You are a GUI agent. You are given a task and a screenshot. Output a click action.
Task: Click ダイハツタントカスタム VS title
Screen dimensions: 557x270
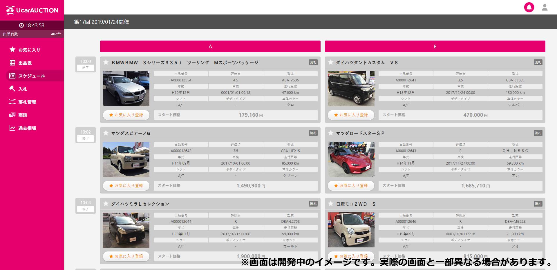tap(367, 63)
